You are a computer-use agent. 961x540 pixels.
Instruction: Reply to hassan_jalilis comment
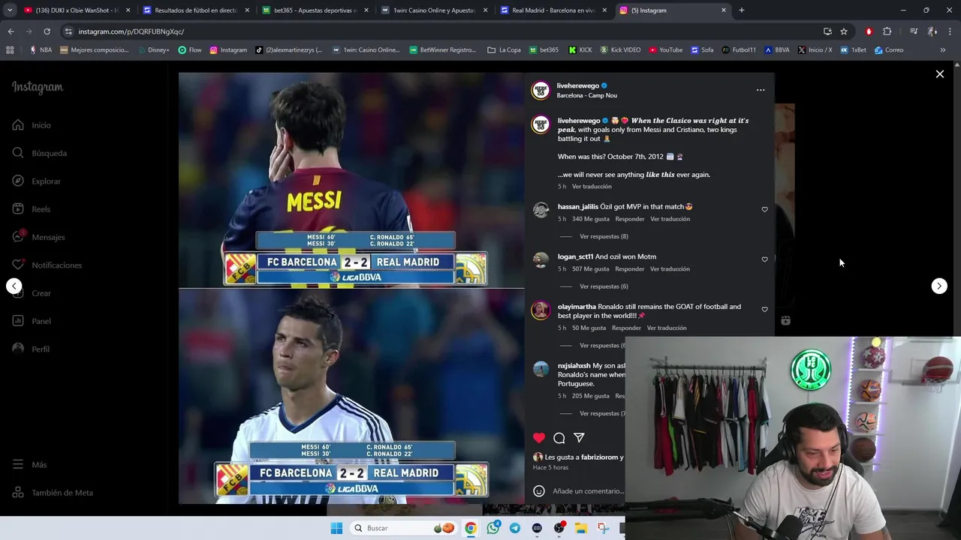[630, 219]
